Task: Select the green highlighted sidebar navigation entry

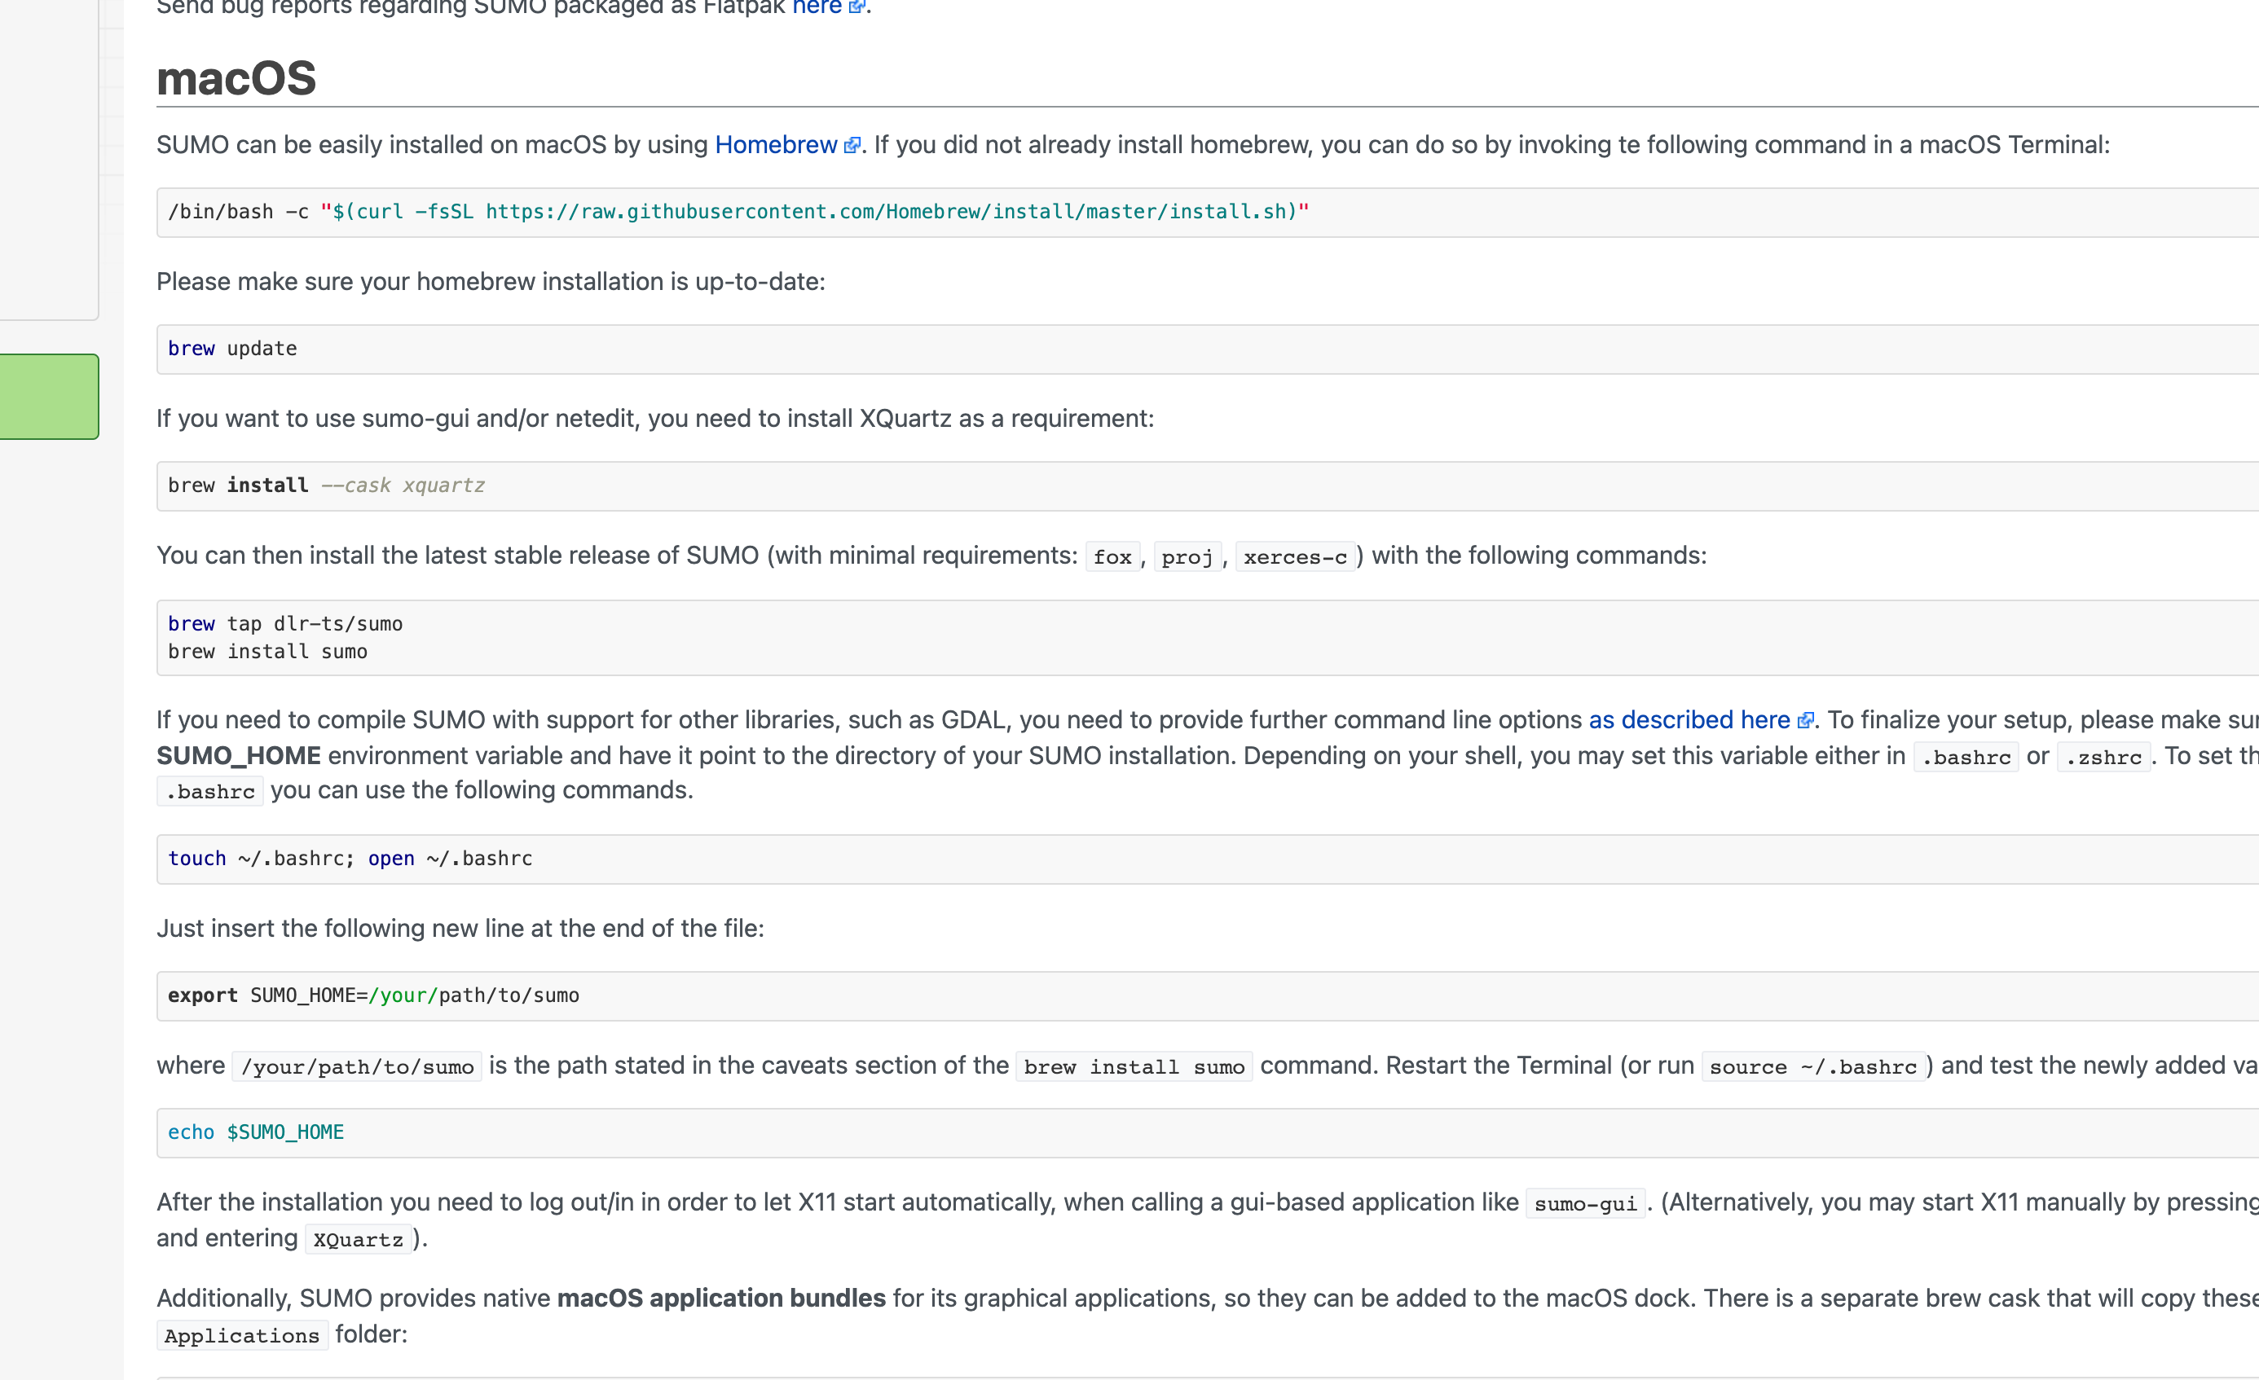Action: (x=46, y=397)
